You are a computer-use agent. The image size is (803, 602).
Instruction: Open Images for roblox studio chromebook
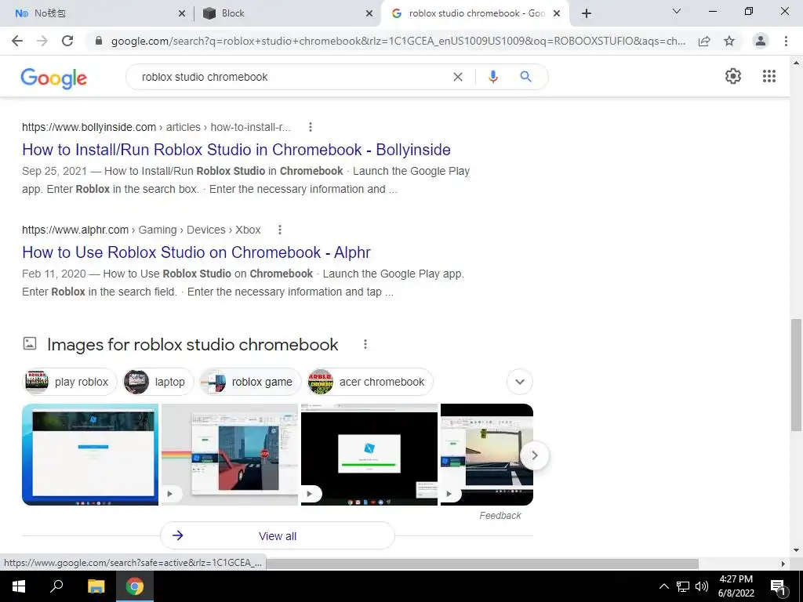pos(193,345)
